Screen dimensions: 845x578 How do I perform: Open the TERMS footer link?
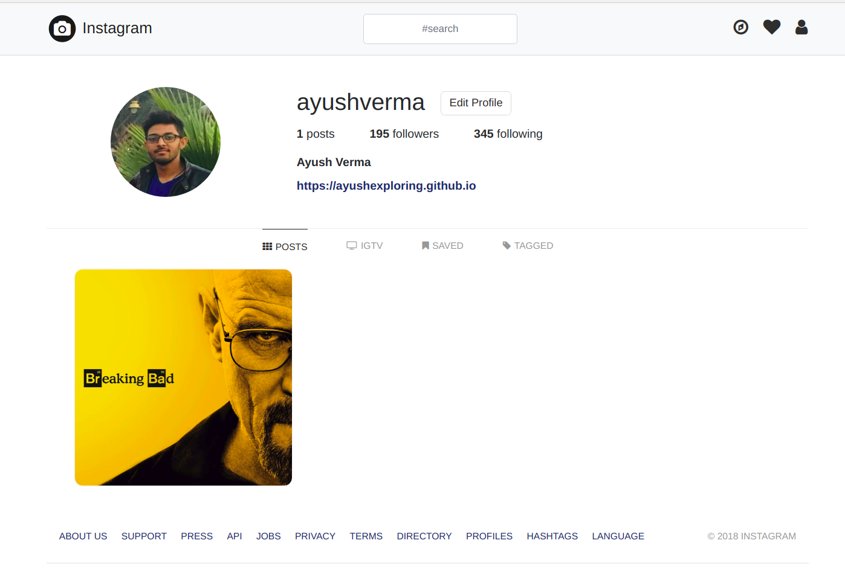366,536
